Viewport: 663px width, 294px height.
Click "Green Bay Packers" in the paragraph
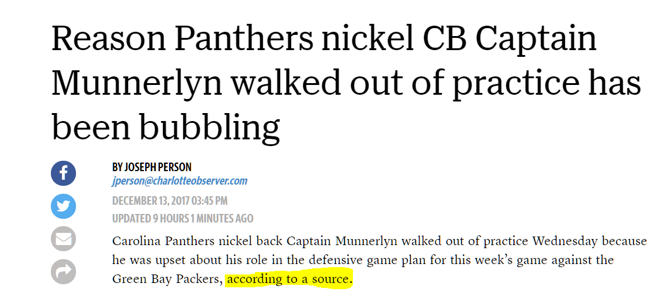[167, 279]
